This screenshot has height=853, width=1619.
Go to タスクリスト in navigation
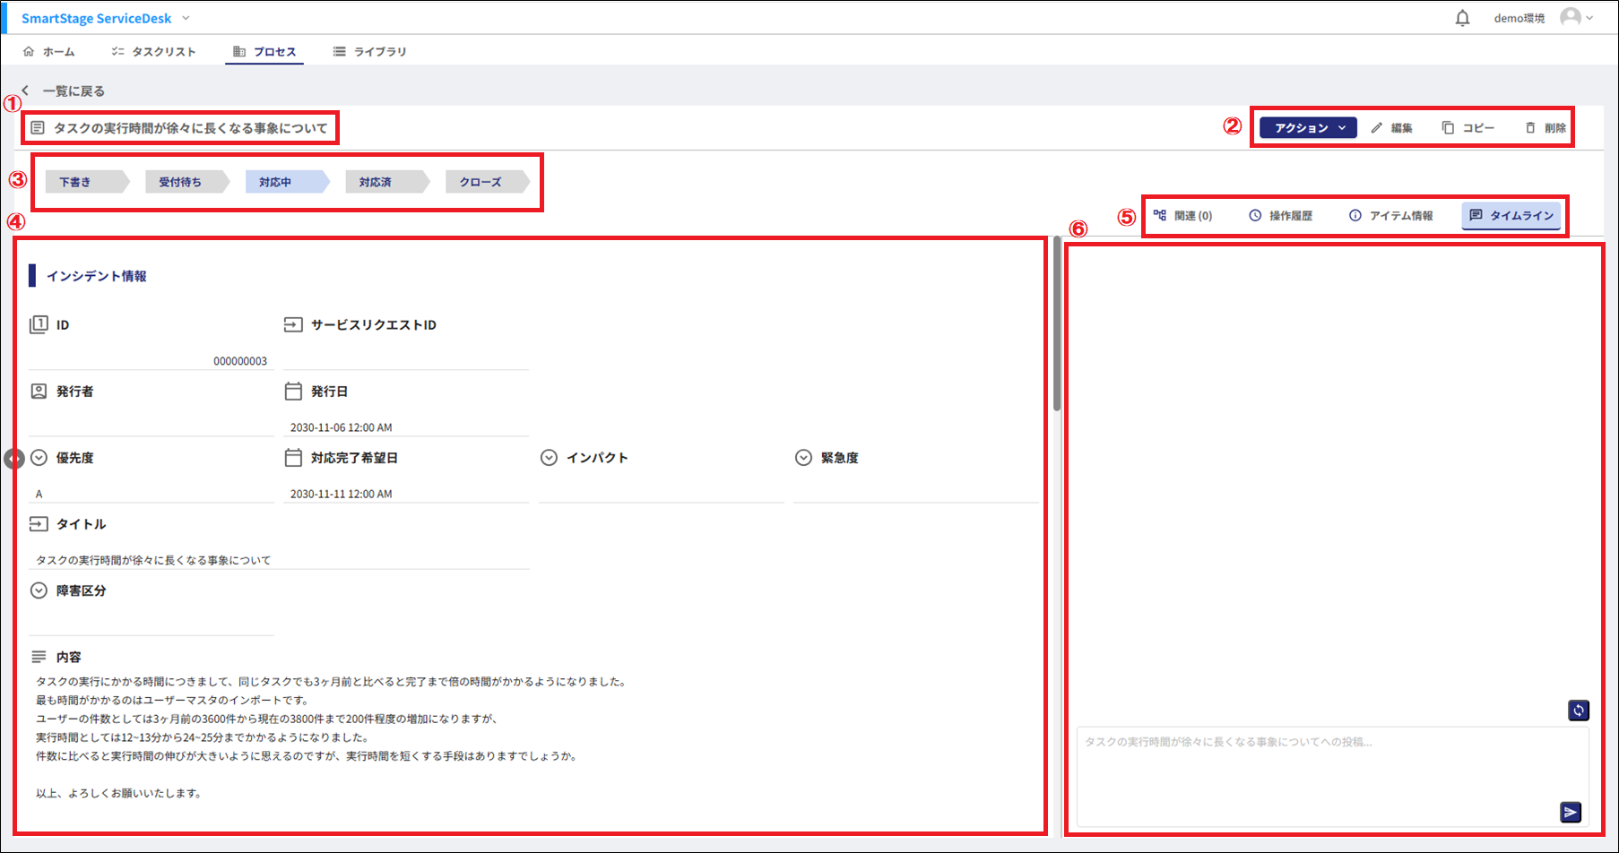click(153, 52)
